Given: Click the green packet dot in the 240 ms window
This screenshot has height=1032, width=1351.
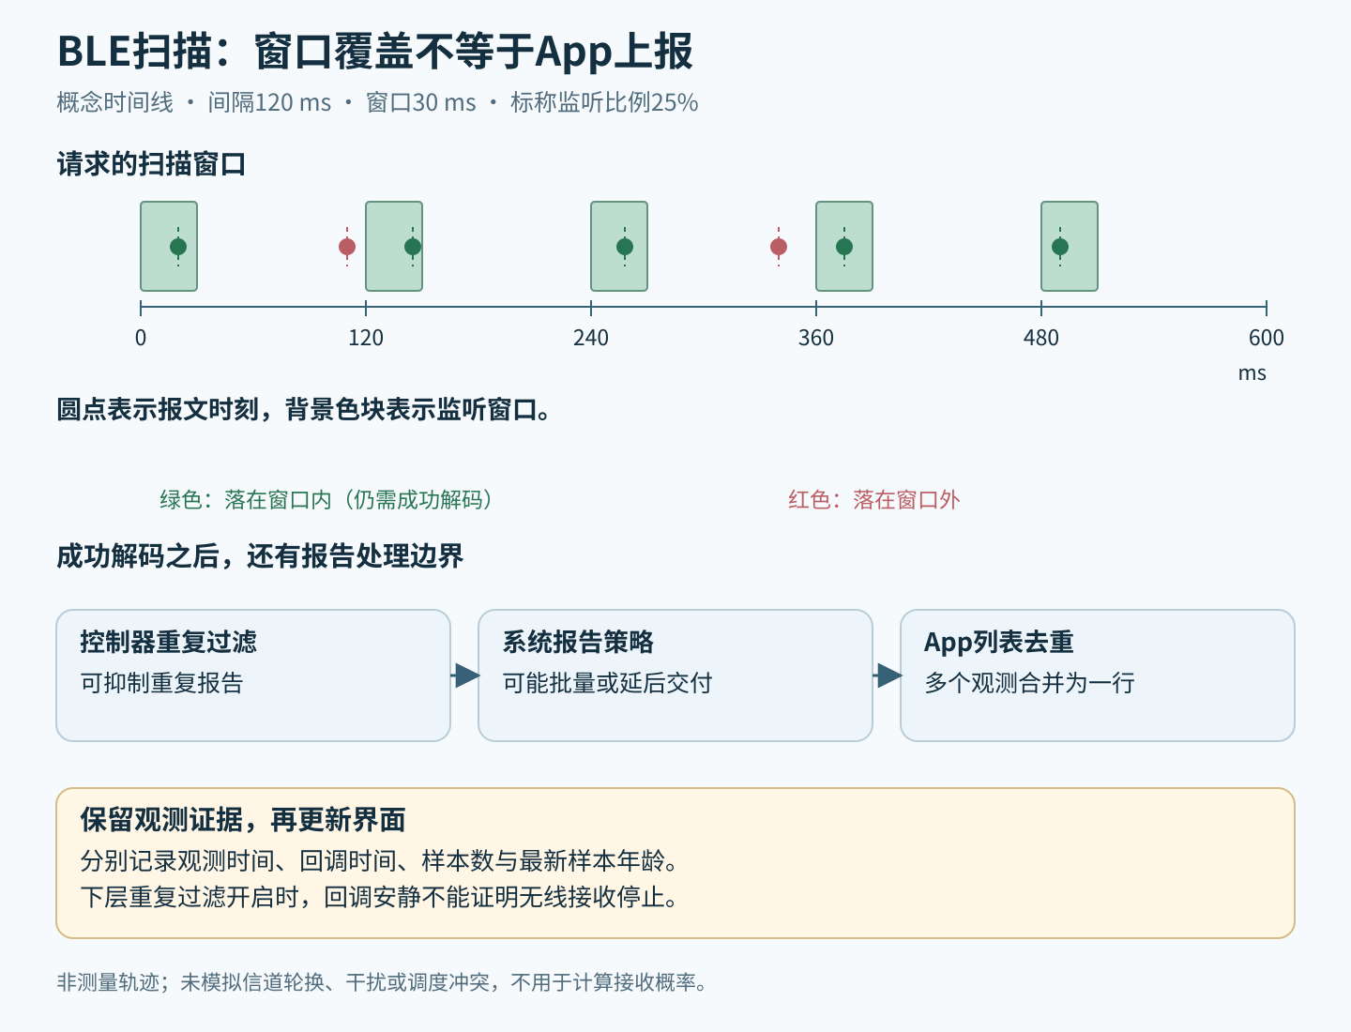Looking at the screenshot, I should (625, 247).
